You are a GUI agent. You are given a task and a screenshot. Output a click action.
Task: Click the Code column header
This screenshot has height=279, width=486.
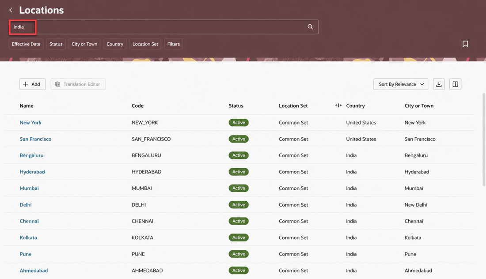pos(137,106)
